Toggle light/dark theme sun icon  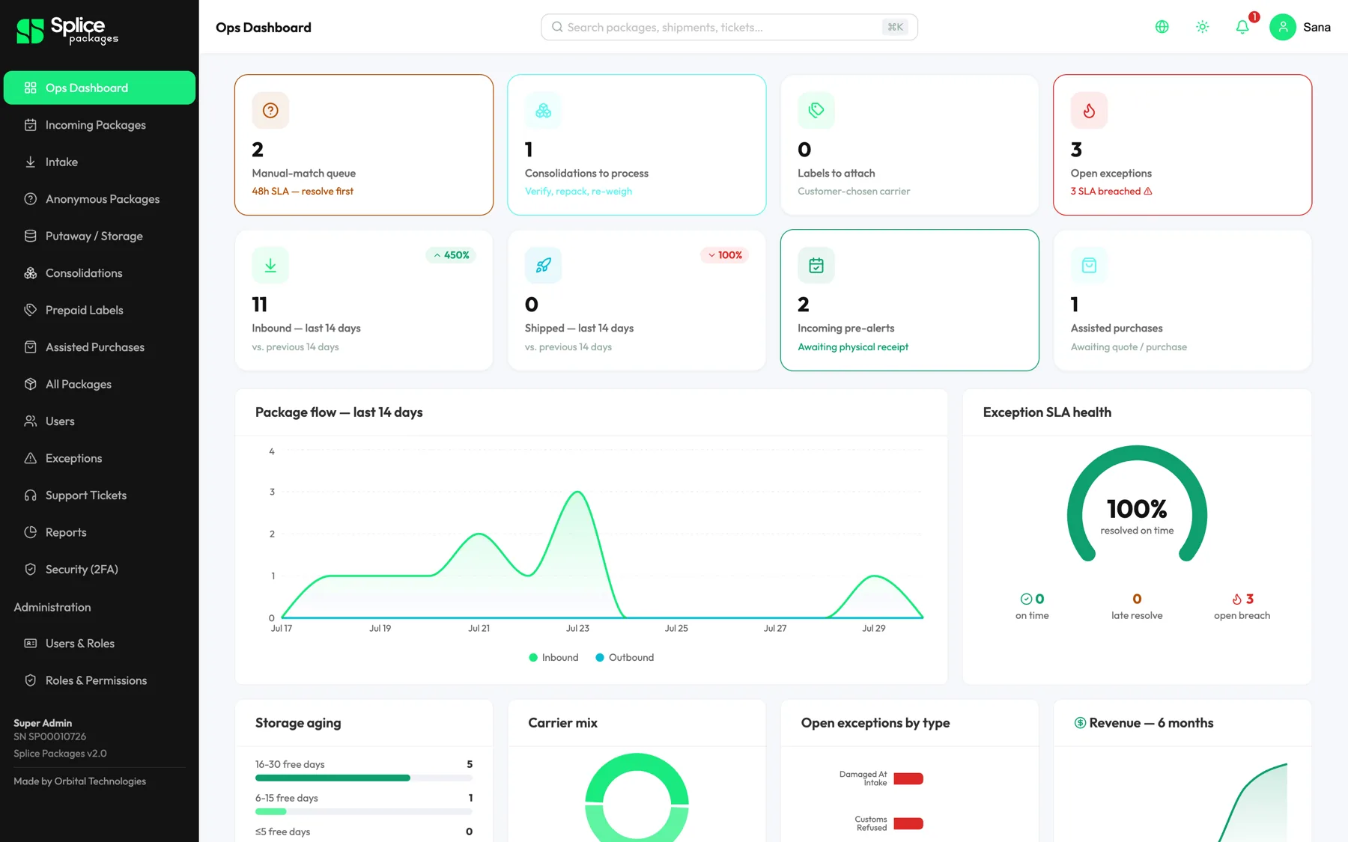1202,27
